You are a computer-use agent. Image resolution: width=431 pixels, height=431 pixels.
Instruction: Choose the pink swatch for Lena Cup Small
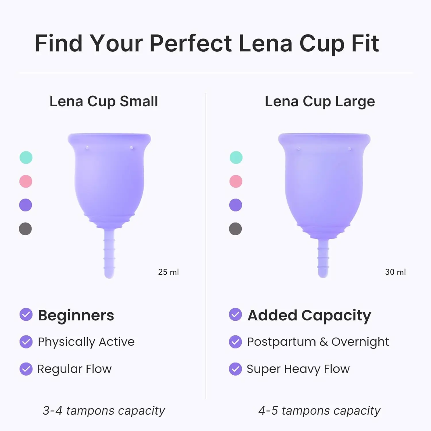click(26, 181)
